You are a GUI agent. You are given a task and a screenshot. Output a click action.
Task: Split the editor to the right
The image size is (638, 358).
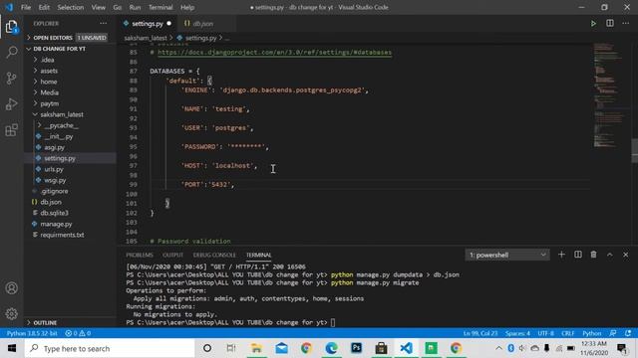point(609,24)
